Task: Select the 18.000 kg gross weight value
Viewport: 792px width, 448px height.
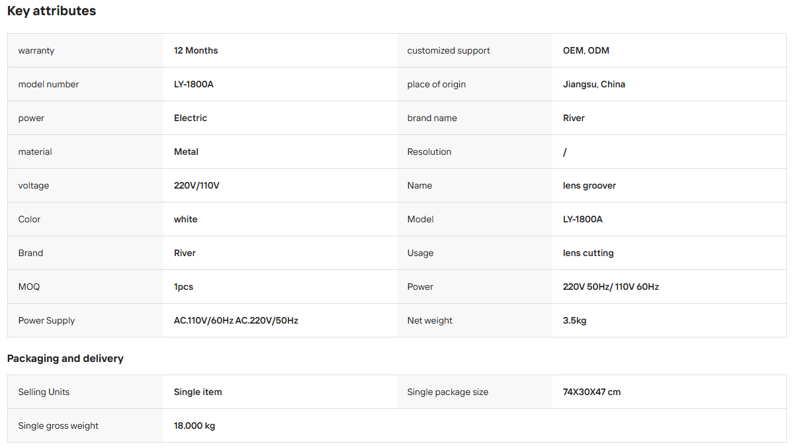Action: [195, 426]
